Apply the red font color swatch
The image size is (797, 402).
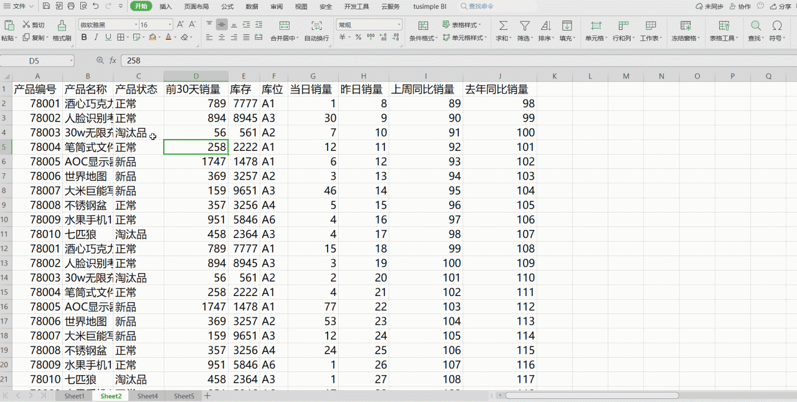pos(168,37)
